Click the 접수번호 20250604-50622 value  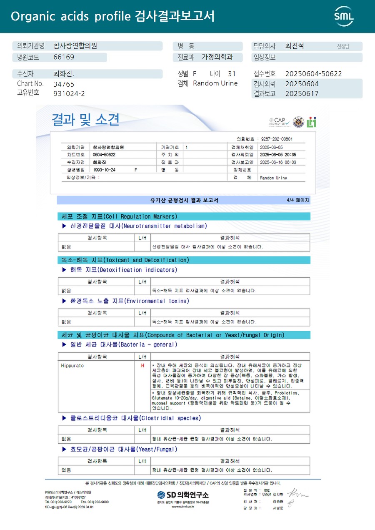point(313,74)
